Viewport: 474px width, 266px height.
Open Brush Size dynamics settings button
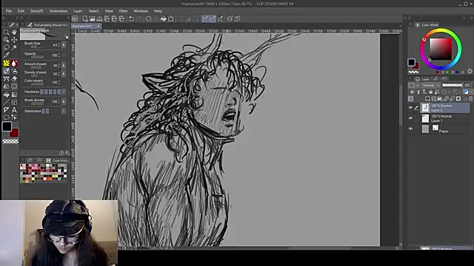[64, 45]
